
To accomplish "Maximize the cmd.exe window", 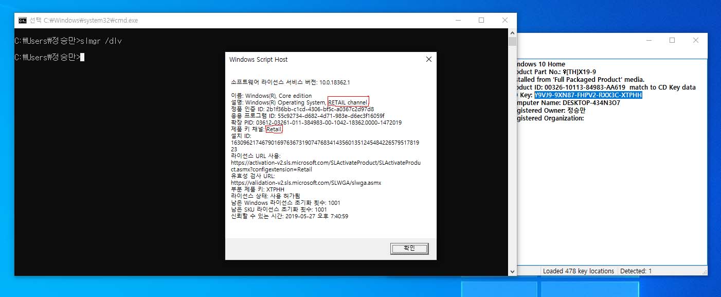I will [x=481, y=20].
